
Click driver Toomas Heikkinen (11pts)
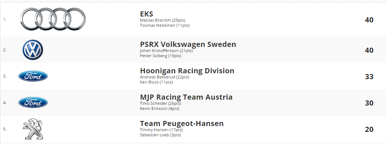[165, 25]
